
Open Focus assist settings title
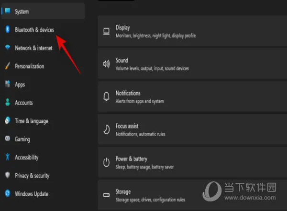[x=127, y=126]
